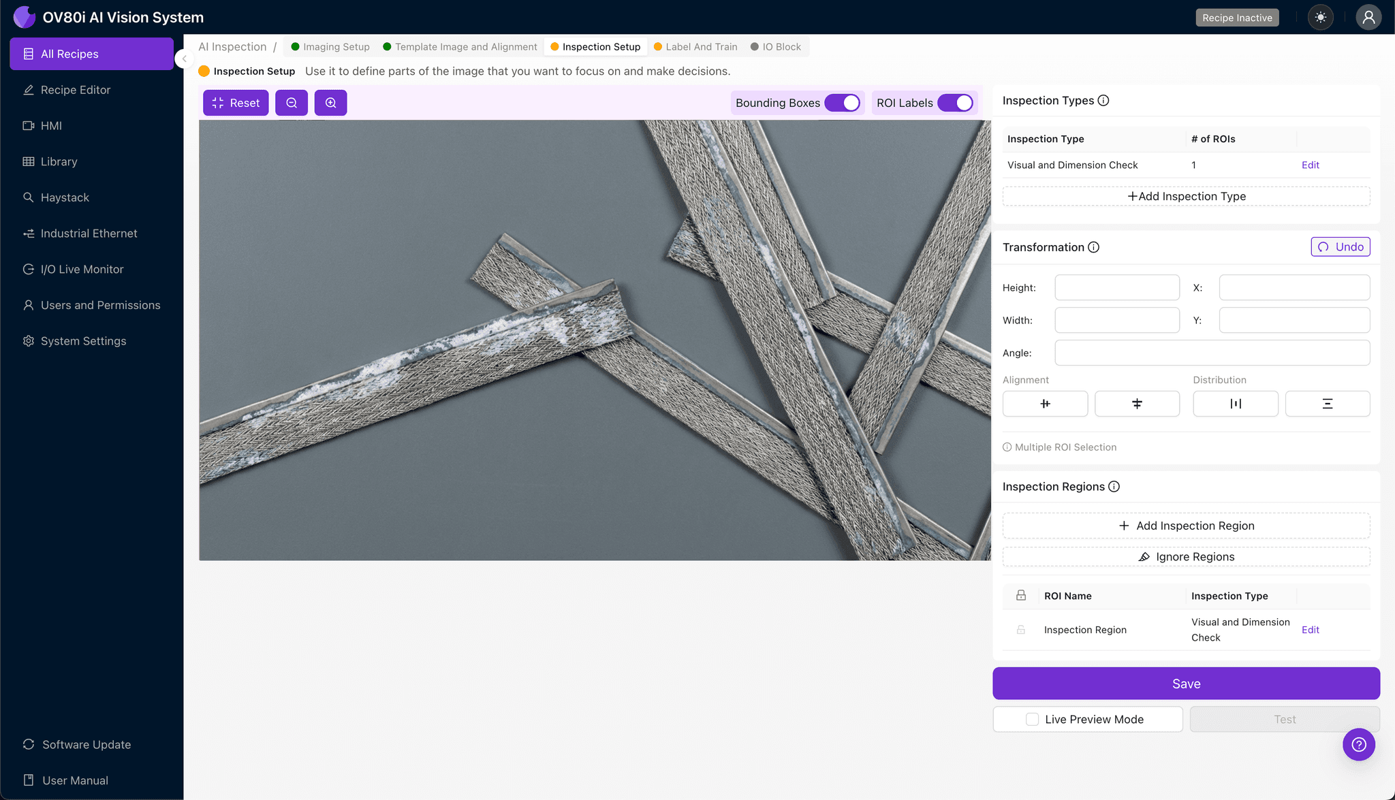Click the Add Inspection Region button
Viewport: 1395px width, 800px height.
click(1186, 526)
